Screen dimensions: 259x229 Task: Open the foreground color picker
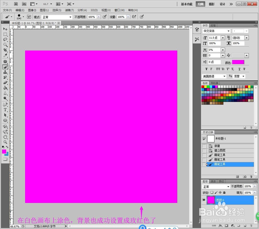(4, 151)
